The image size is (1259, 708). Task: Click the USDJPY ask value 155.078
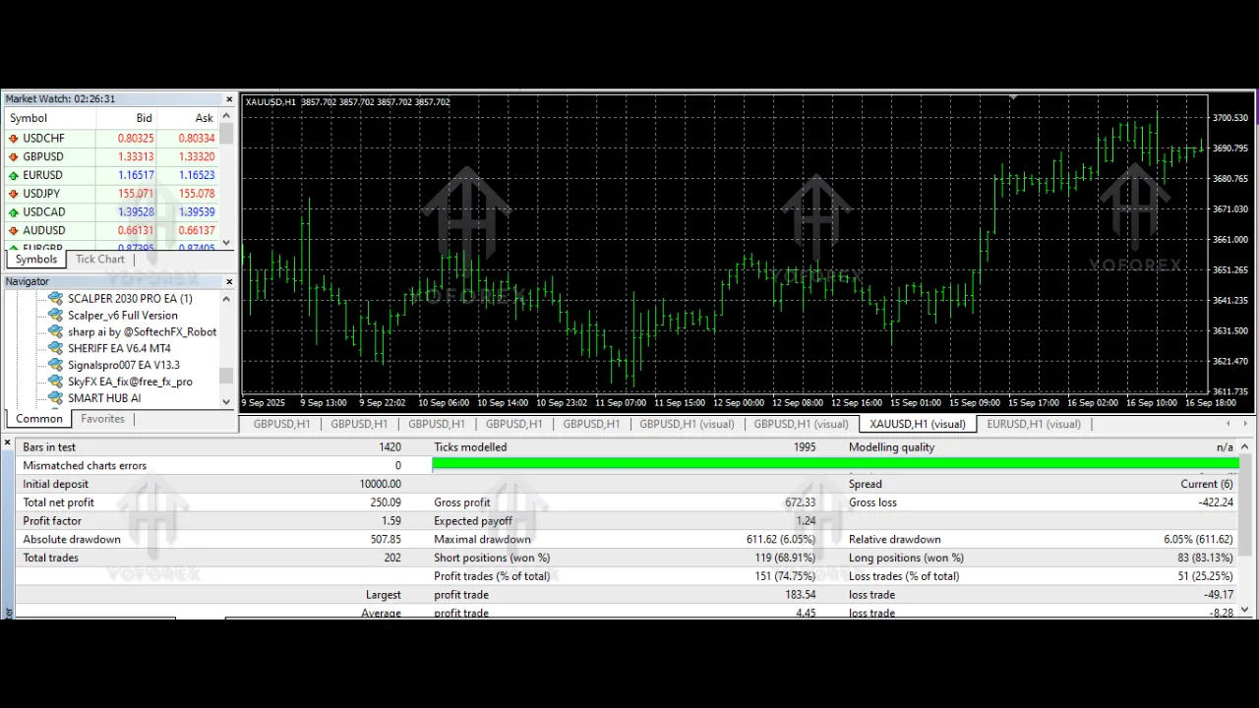pos(197,194)
